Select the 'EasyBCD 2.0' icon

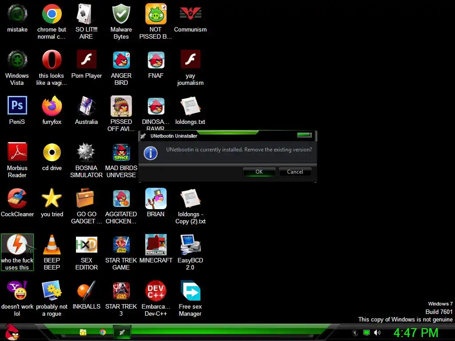tap(190, 245)
